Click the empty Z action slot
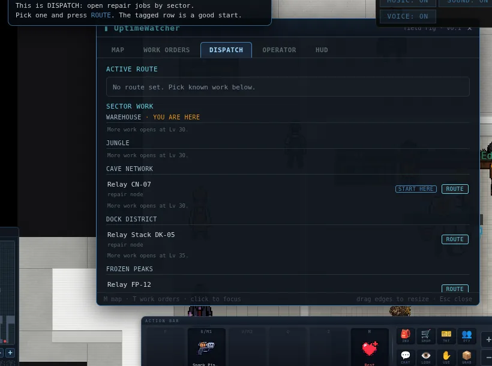 [329, 347]
